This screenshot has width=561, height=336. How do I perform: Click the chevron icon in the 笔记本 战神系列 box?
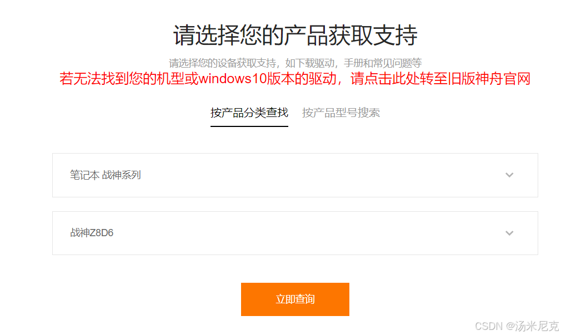pos(509,175)
